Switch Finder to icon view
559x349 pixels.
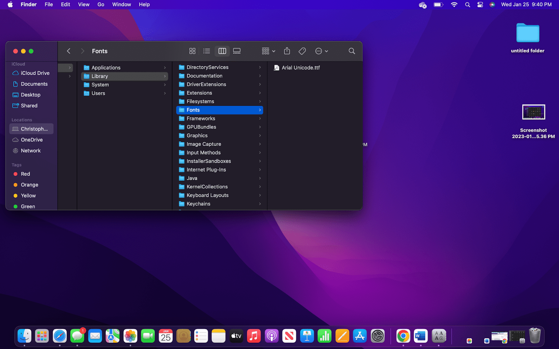192,51
